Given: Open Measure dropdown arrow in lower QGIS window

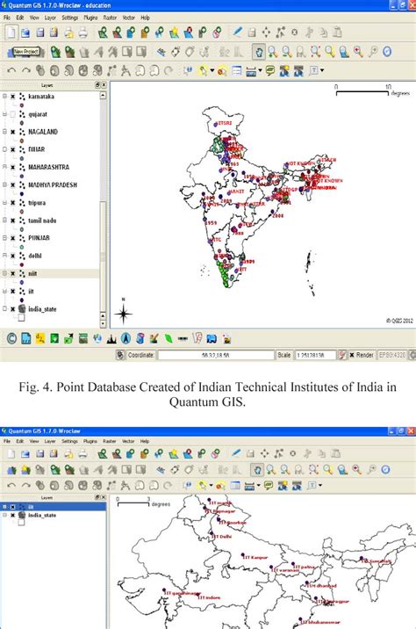Looking at the screenshot, I should [258, 486].
